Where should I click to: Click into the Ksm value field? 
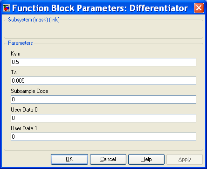(103, 62)
